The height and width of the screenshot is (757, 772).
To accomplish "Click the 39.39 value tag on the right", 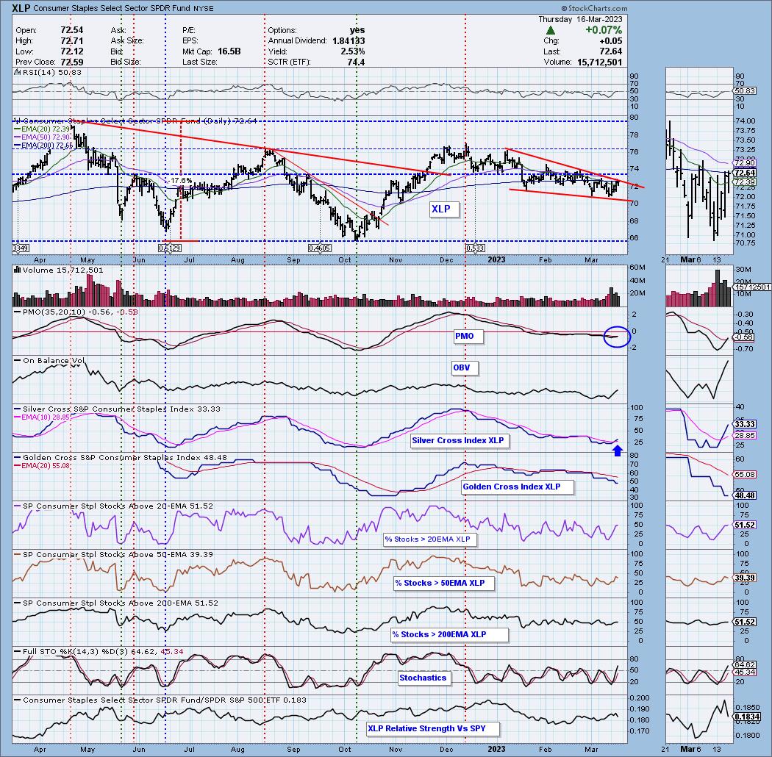I will click(744, 578).
